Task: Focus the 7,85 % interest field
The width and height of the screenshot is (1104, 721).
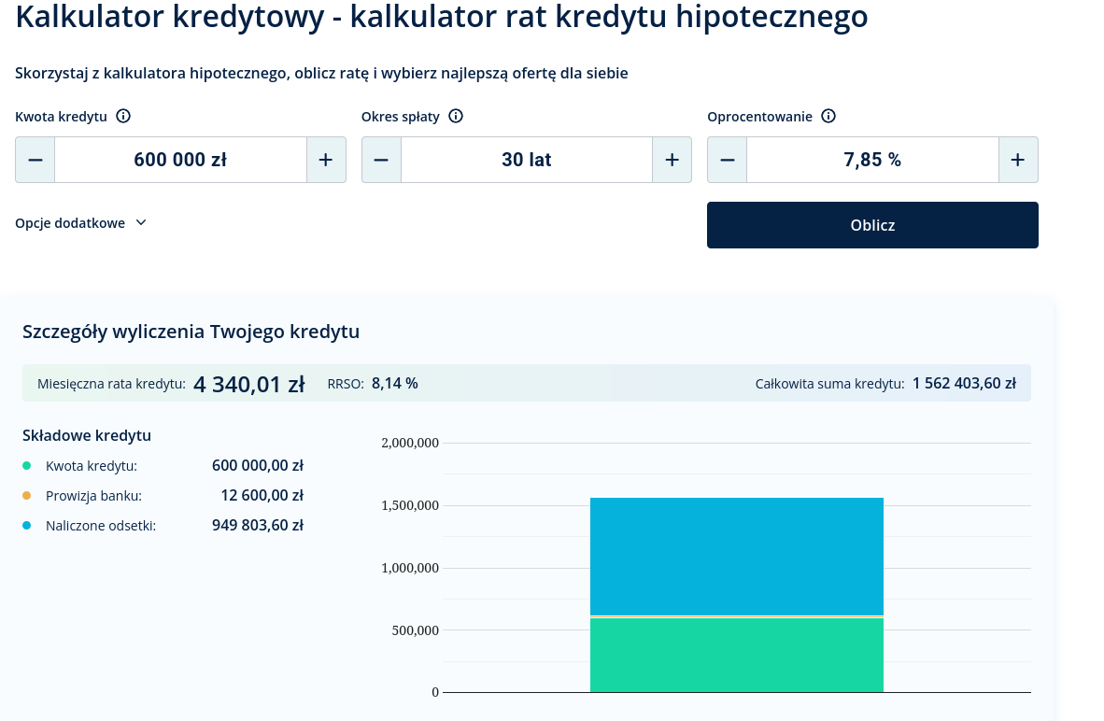Action: point(872,160)
